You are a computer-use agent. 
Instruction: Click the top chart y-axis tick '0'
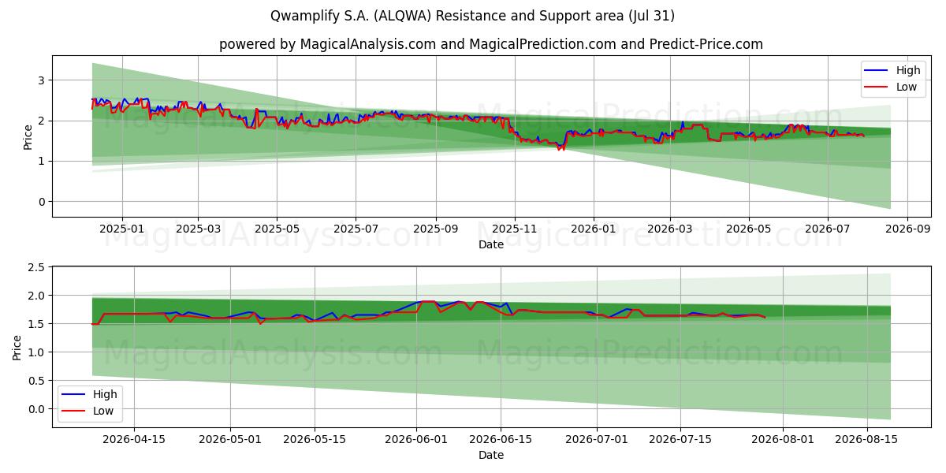43,202
